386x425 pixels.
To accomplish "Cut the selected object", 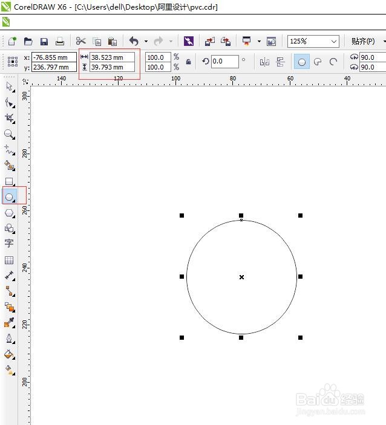I will [x=81, y=41].
